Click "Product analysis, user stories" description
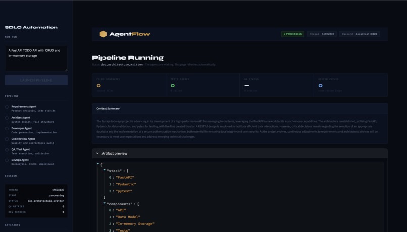Image resolution: width=407 pixels, height=232 pixels. (x=33, y=111)
